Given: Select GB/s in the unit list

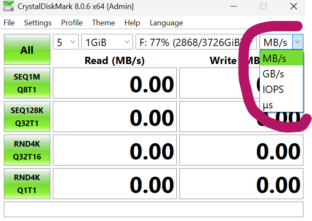Looking at the screenshot, I should pyautogui.click(x=281, y=74).
